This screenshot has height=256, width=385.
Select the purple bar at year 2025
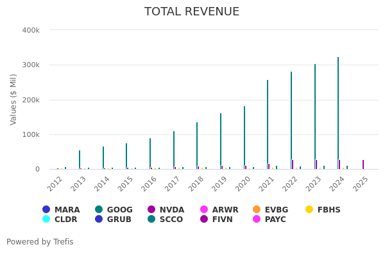(x=363, y=164)
